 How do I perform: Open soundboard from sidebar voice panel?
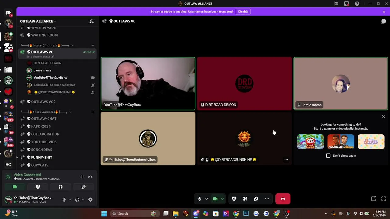83,187
